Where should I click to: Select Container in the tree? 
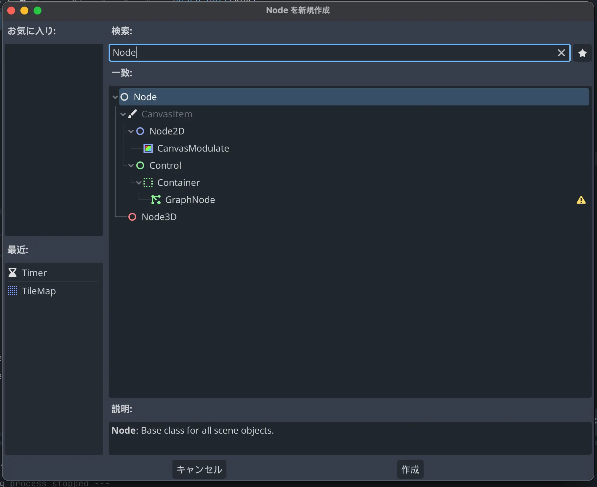178,183
